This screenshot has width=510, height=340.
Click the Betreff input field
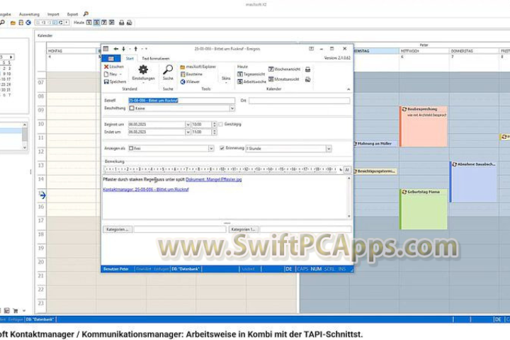click(x=181, y=101)
